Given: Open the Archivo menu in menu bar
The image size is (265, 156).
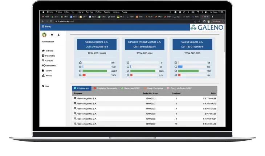Looking at the screenshot, I should point(59,12).
